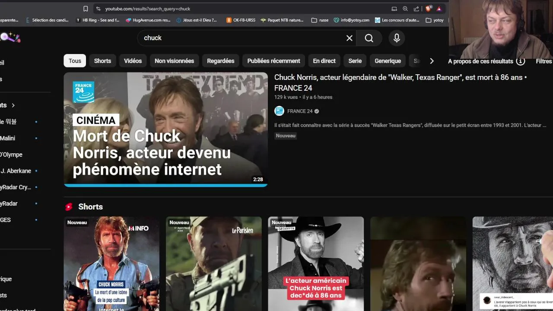Select the Regardées filter chip
The height and width of the screenshot is (311, 553).
pos(220,61)
